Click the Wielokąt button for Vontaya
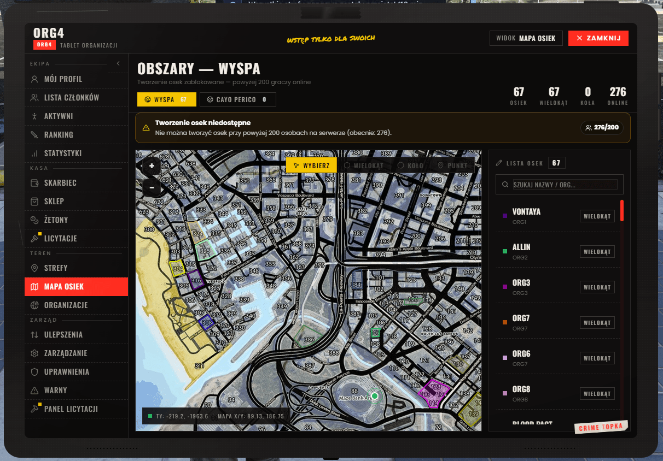 pyautogui.click(x=597, y=216)
